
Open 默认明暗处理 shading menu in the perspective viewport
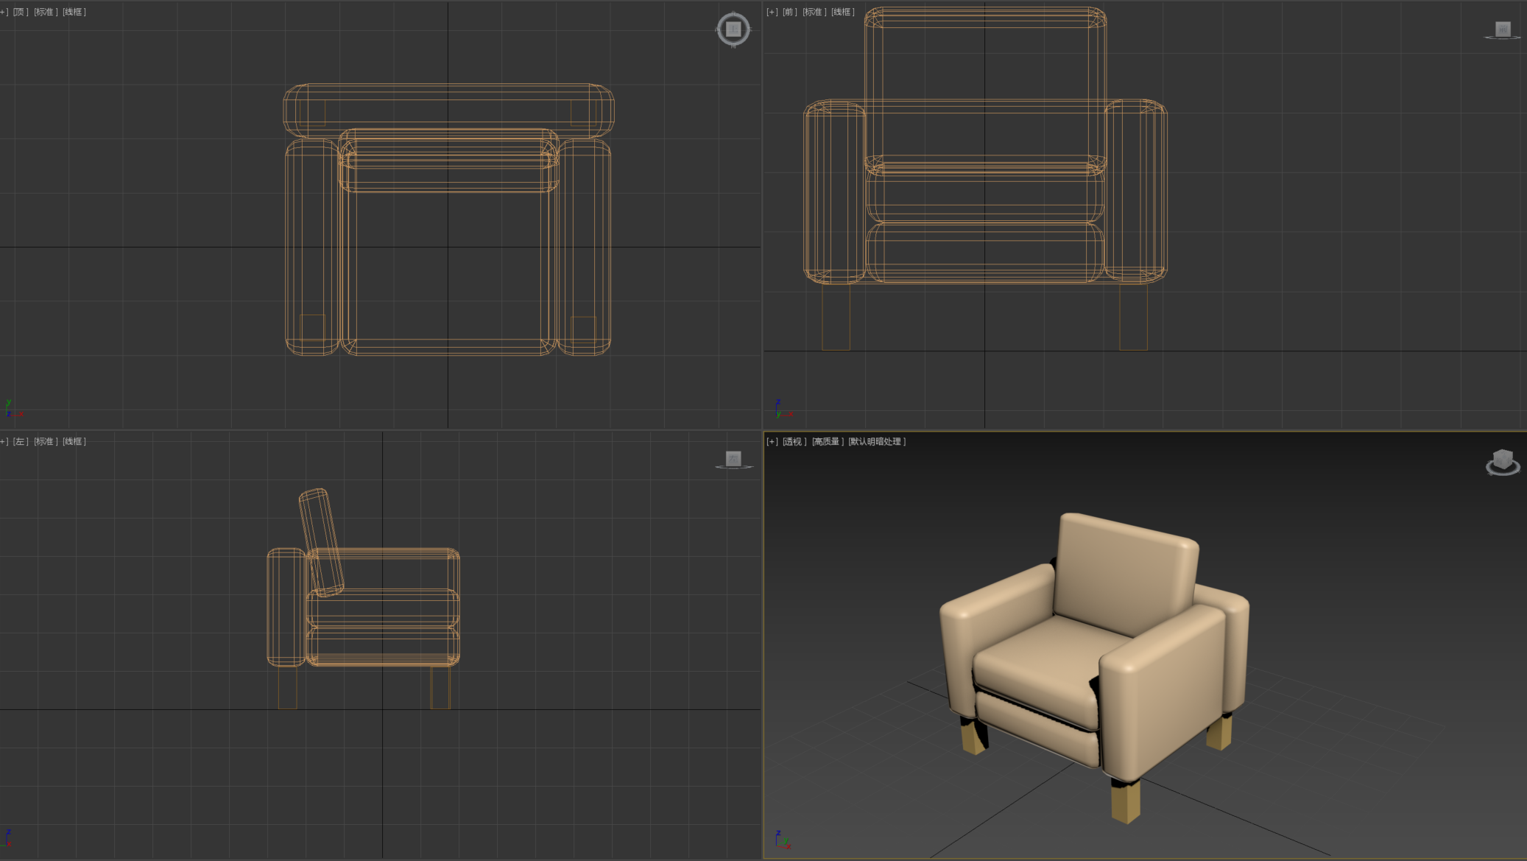point(877,441)
